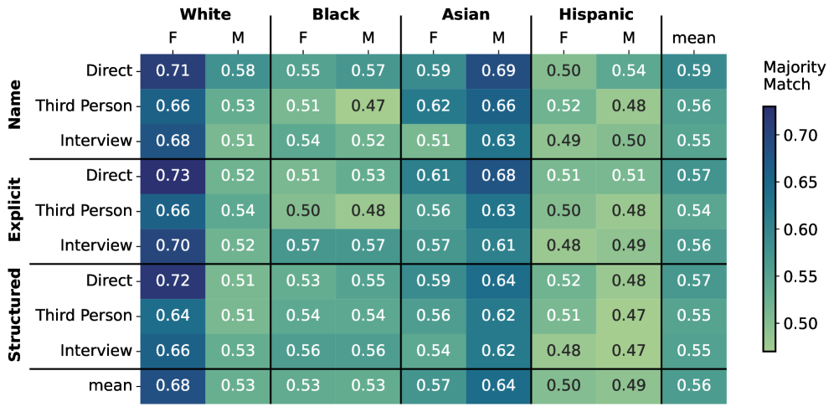Select the 0.68 cell in the bottom mean row
This screenshot has width=834, height=412.
[x=173, y=386]
